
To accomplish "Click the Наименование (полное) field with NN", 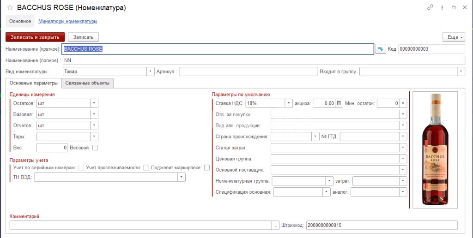I will tap(264, 60).
